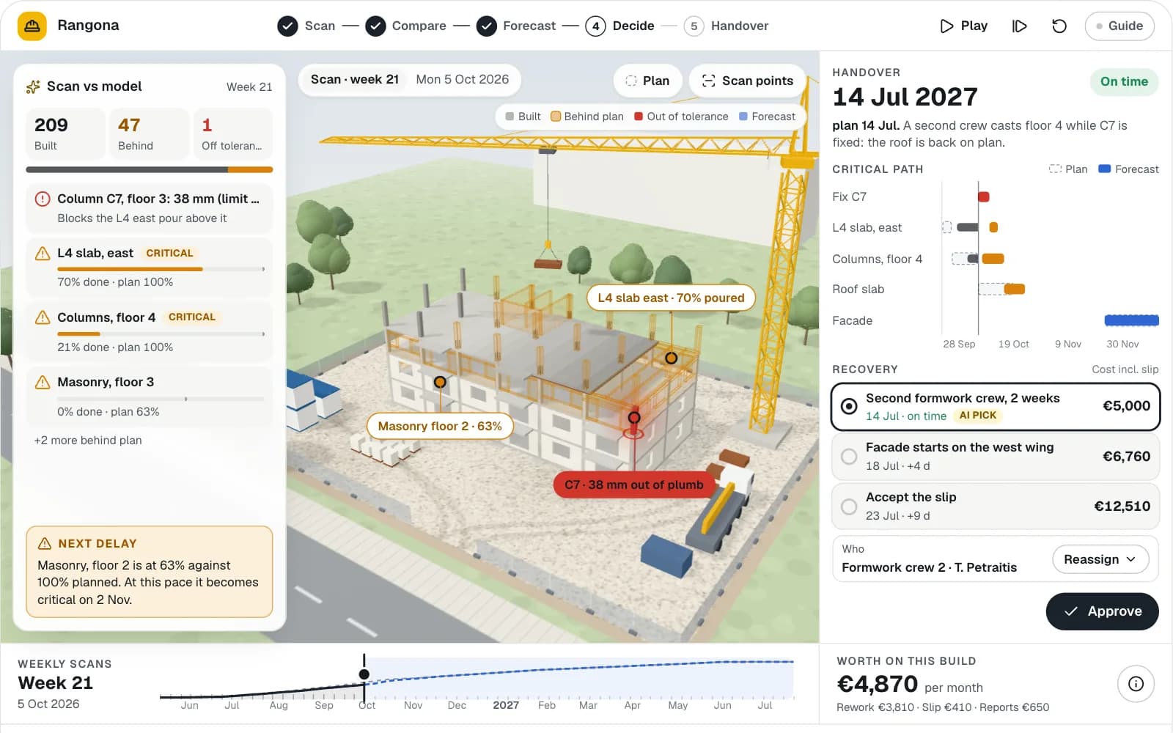Viewport: 1173px width, 733px height.
Task: Click the sparkle icon beside Scan vs model
Action: (33, 86)
